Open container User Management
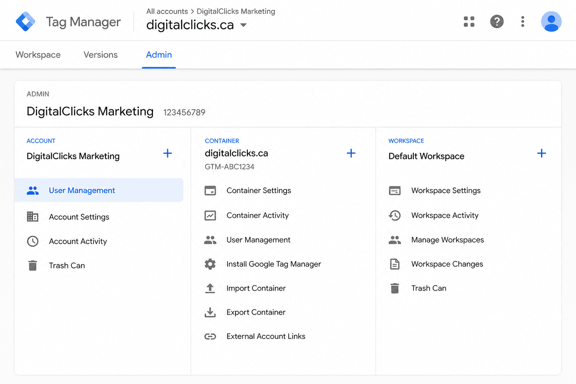 tap(258, 240)
